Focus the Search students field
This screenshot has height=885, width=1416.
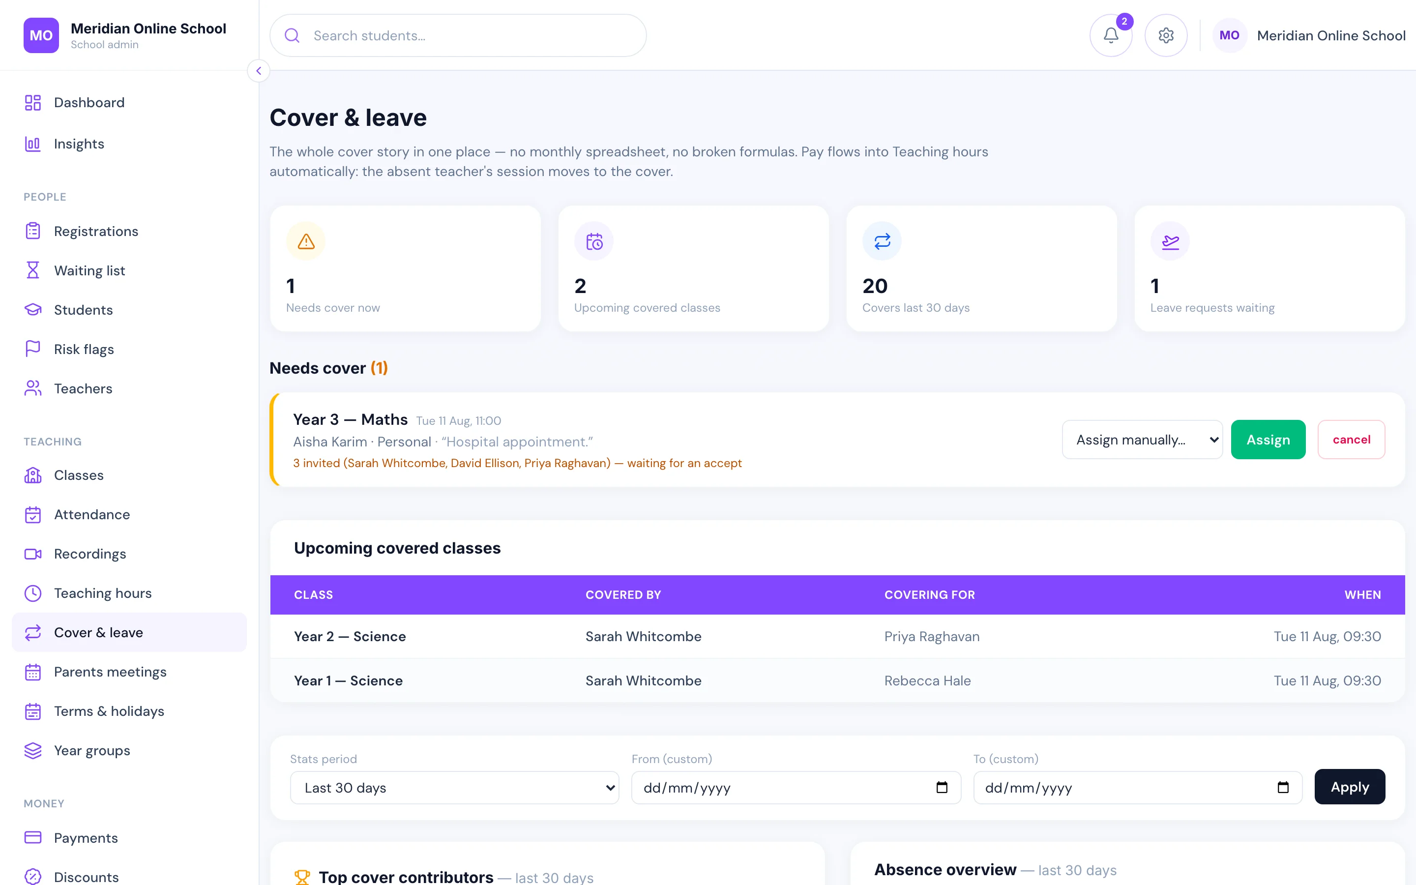pos(458,36)
